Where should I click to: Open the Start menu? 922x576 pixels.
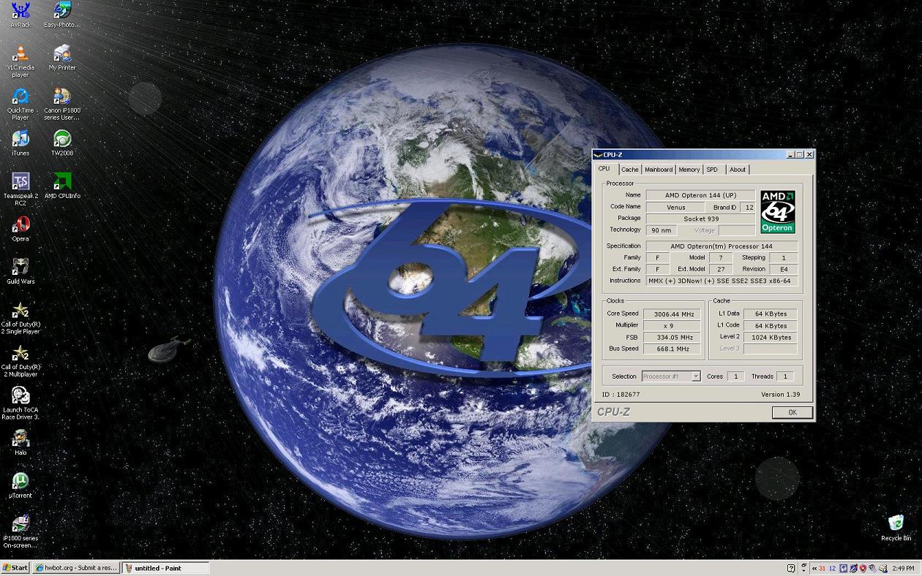[15, 568]
